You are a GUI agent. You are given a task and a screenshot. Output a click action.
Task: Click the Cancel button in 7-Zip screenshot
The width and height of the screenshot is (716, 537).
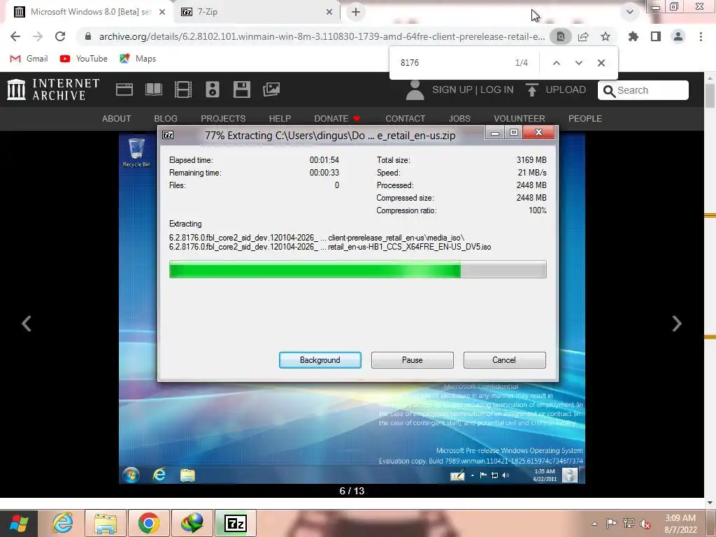504,360
